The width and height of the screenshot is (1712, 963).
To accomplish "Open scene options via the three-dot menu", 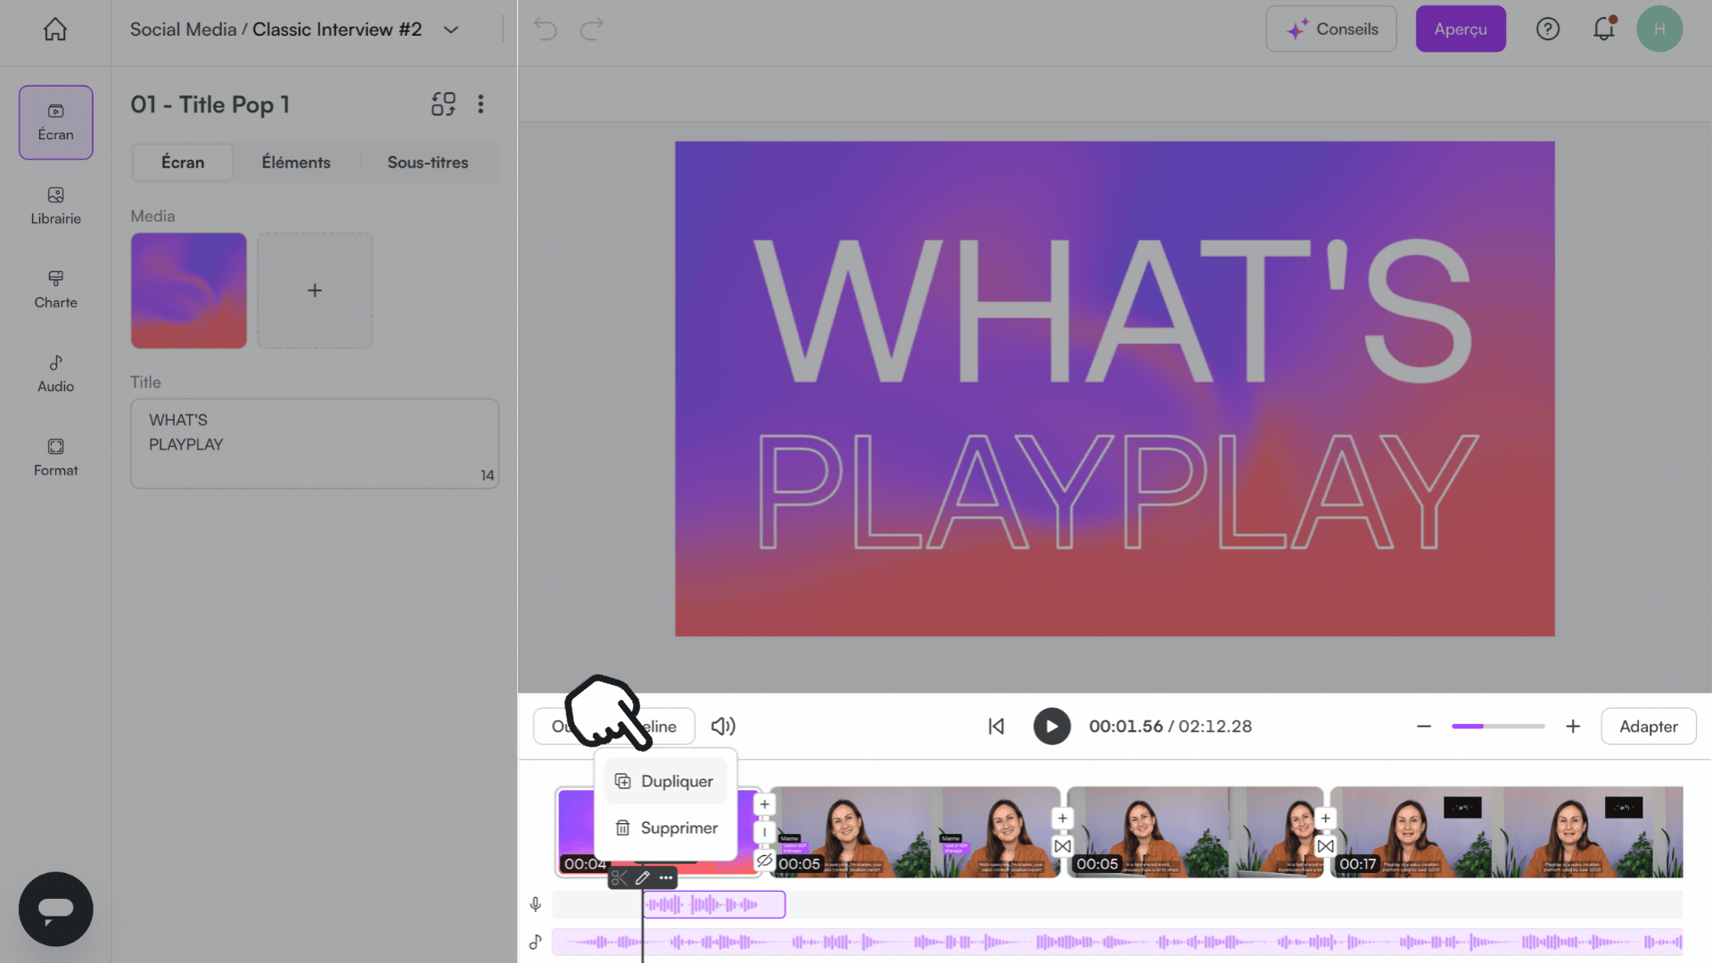I will tap(481, 104).
